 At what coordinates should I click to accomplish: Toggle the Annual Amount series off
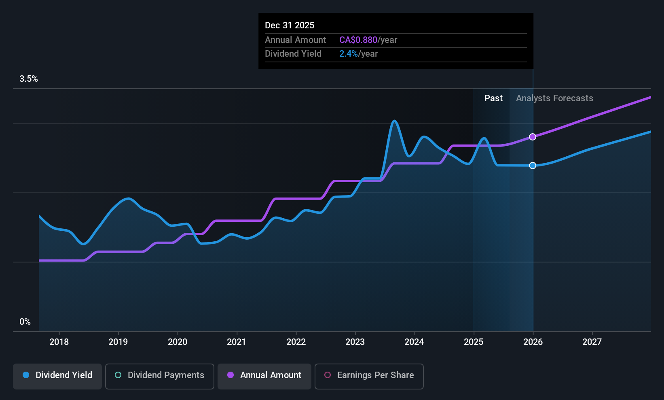pos(264,376)
